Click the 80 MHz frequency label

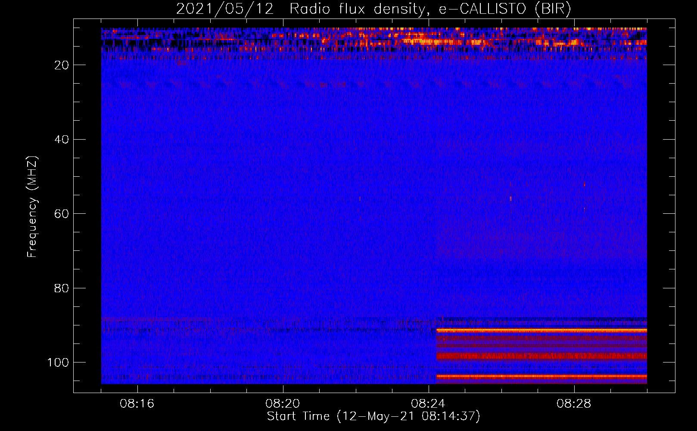pos(62,288)
